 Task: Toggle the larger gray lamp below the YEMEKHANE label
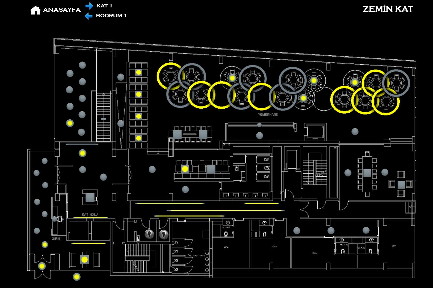point(259,135)
